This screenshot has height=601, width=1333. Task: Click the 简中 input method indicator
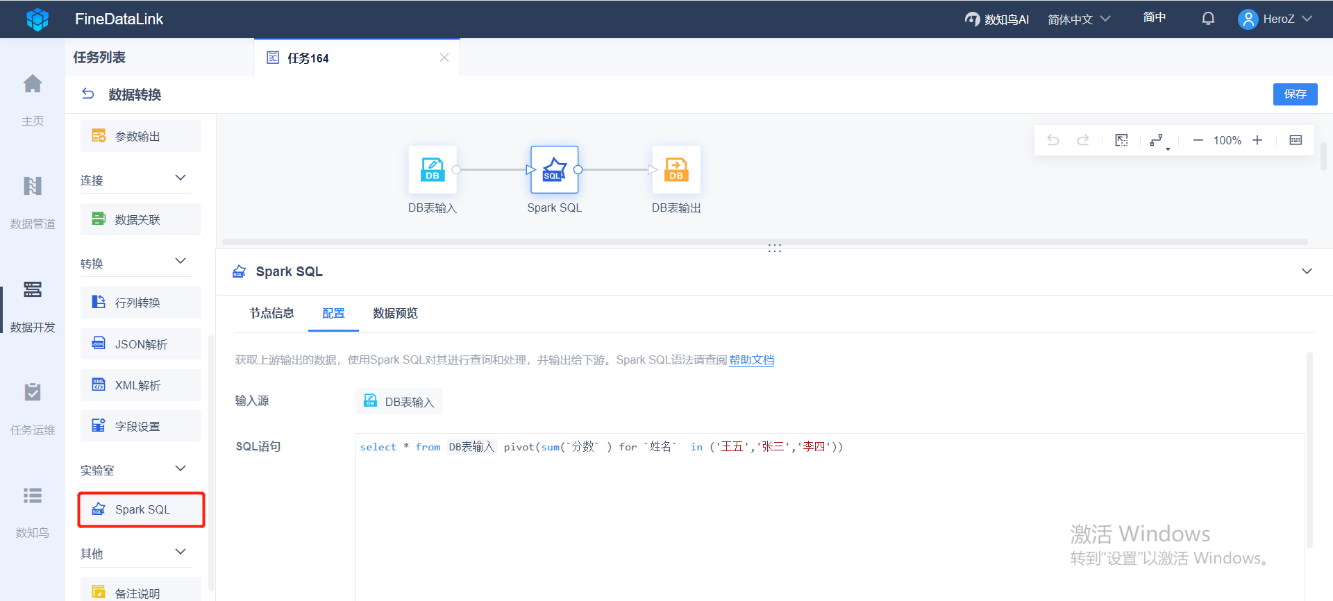(x=1155, y=17)
